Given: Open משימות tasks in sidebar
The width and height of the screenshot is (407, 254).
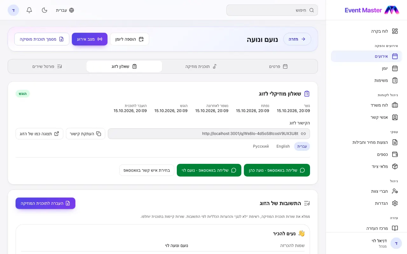Looking at the screenshot, I should 366,80.
